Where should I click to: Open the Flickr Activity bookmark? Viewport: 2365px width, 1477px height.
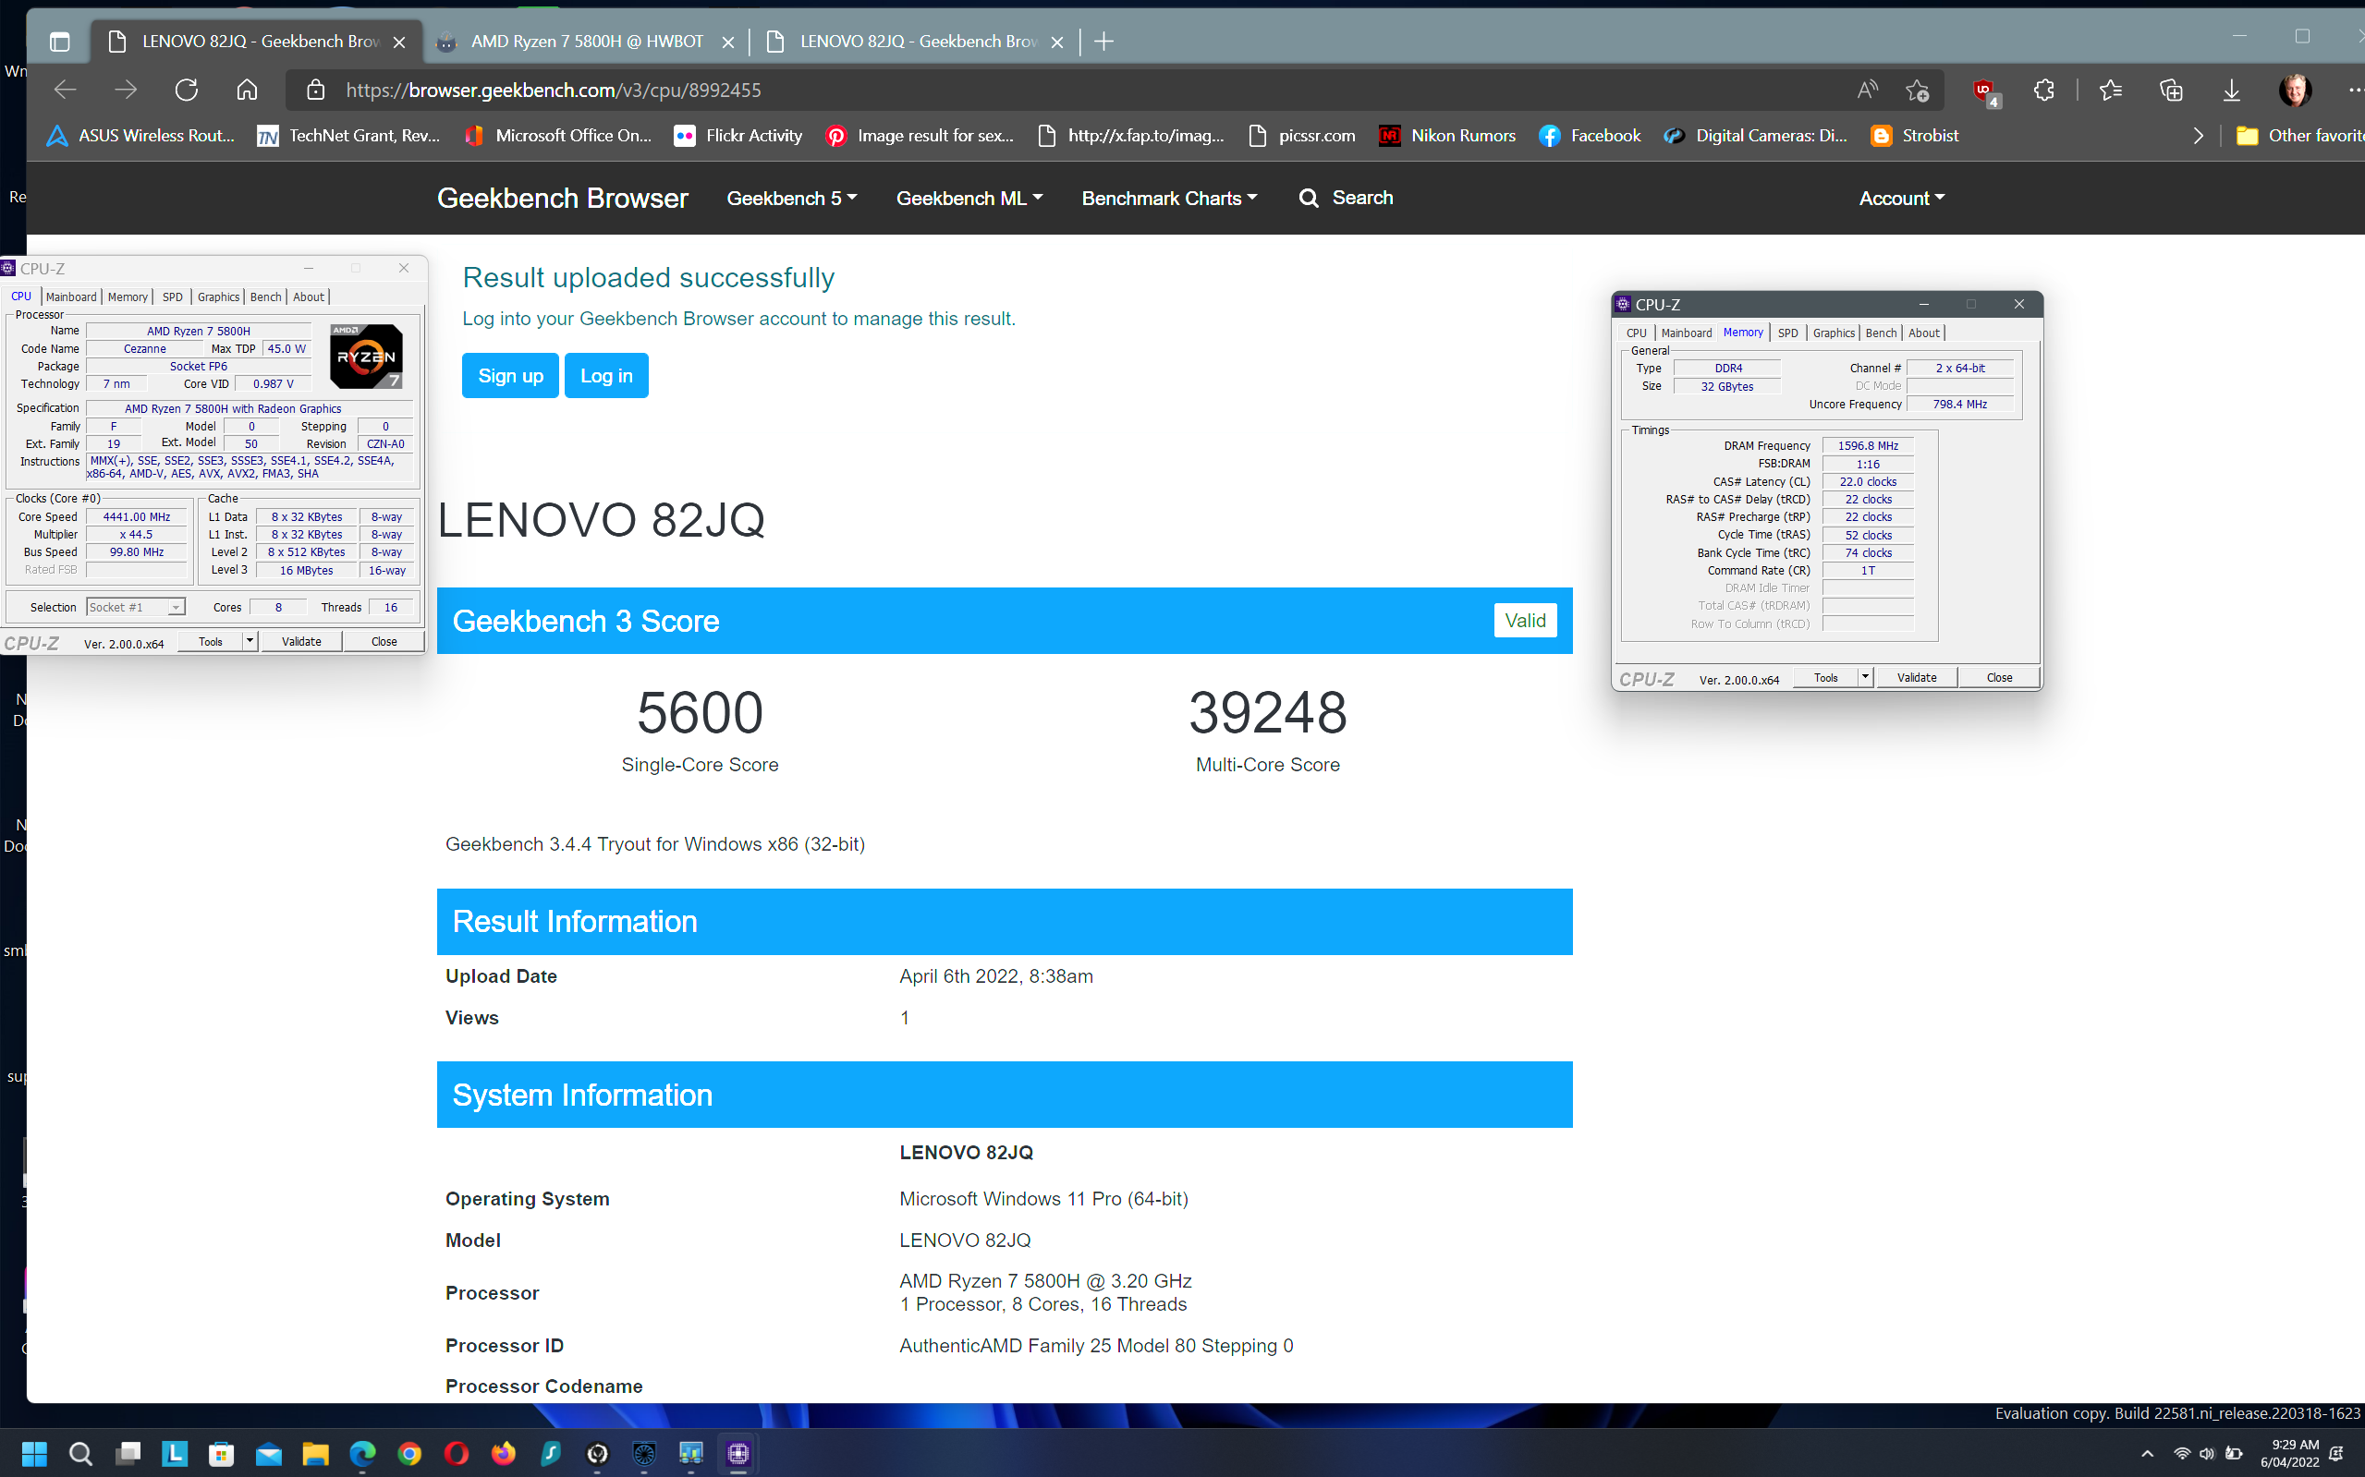(738, 136)
